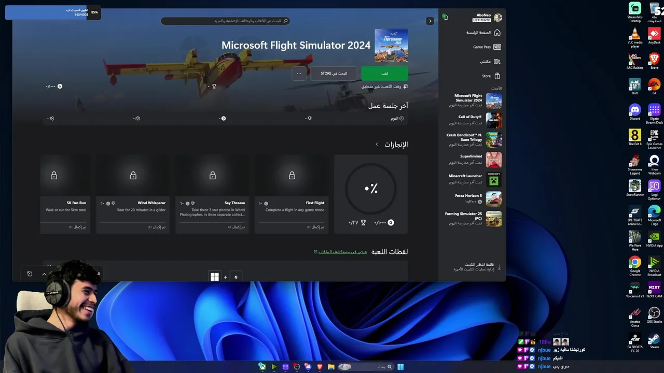The height and width of the screenshot is (373, 664).
Task: Select Farming Simulator 25 (PC) entry
Action: [472, 219]
